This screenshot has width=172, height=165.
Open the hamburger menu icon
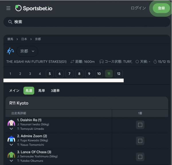point(8,8)
